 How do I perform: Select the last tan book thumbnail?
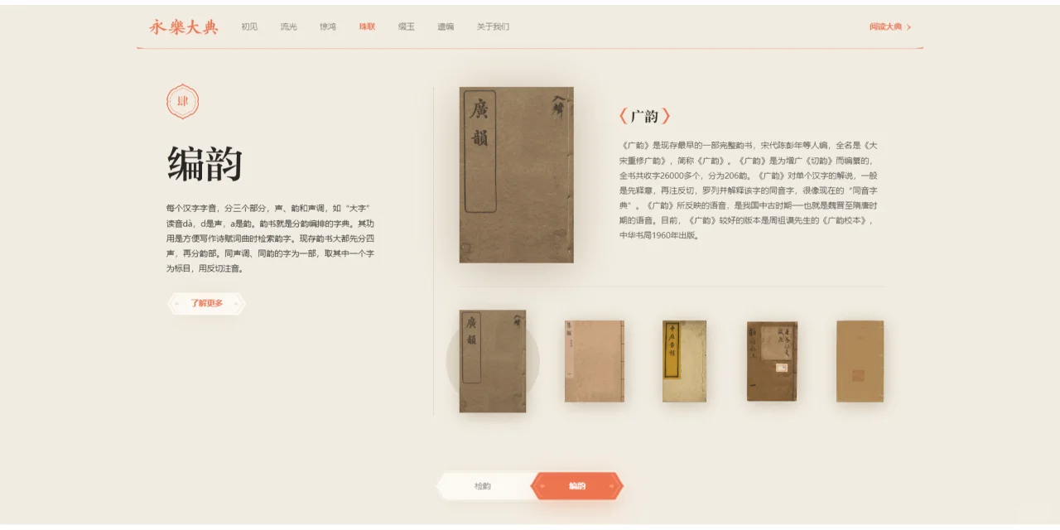[860, 361]
